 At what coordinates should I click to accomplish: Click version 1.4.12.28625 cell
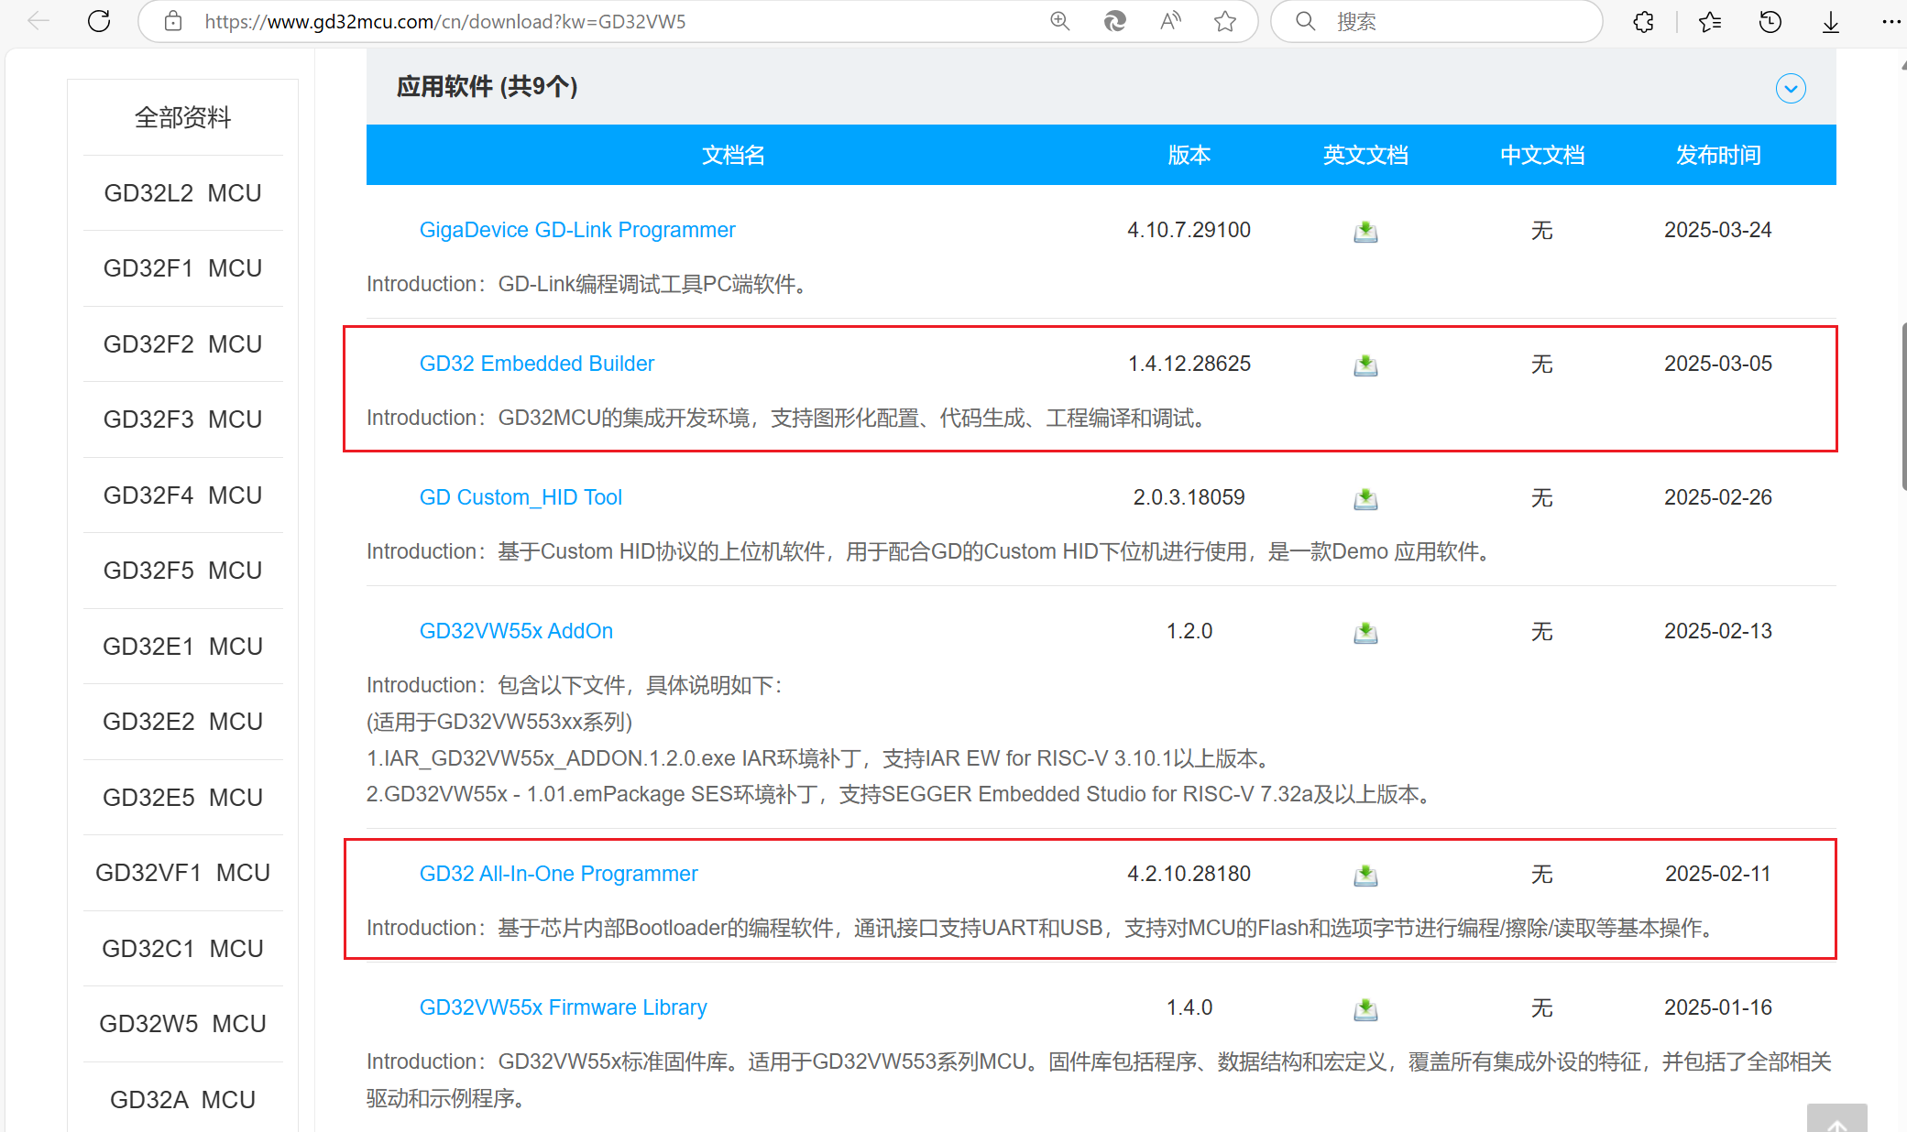pyautogui.click(x=1189, y=364)
